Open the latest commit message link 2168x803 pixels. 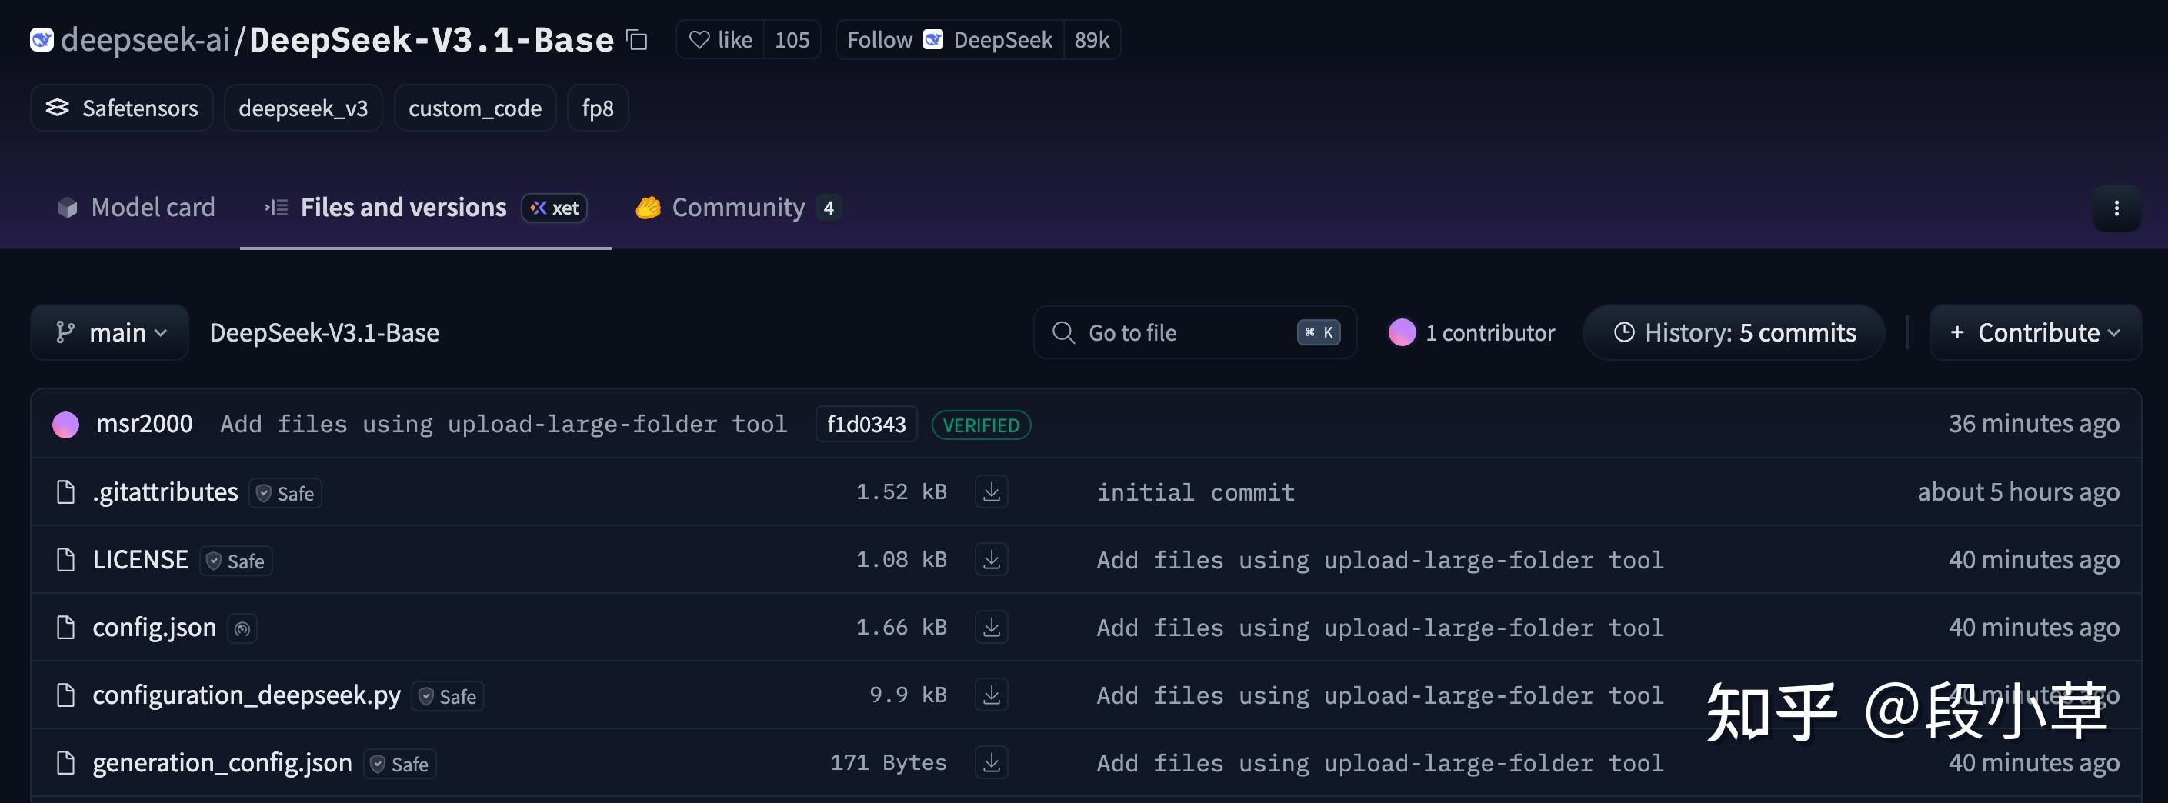coord(503,425)
